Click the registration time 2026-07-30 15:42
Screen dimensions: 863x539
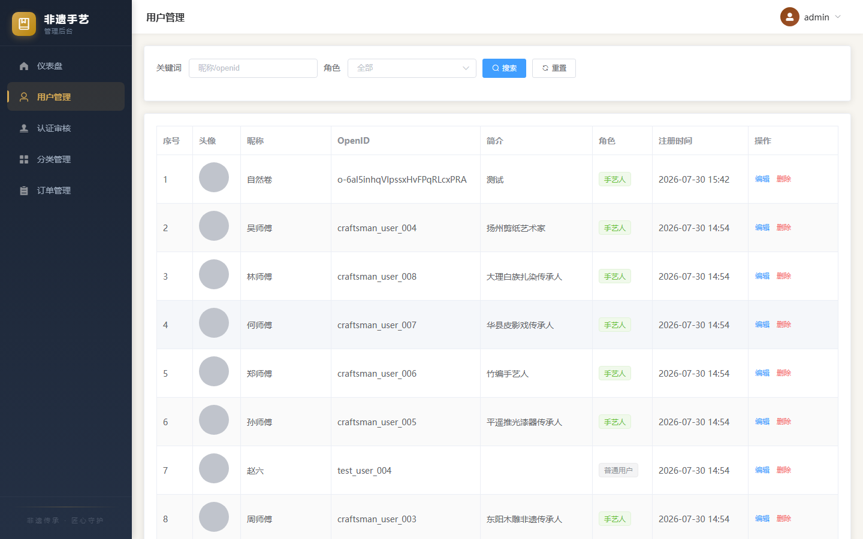(x=694, y=180)
